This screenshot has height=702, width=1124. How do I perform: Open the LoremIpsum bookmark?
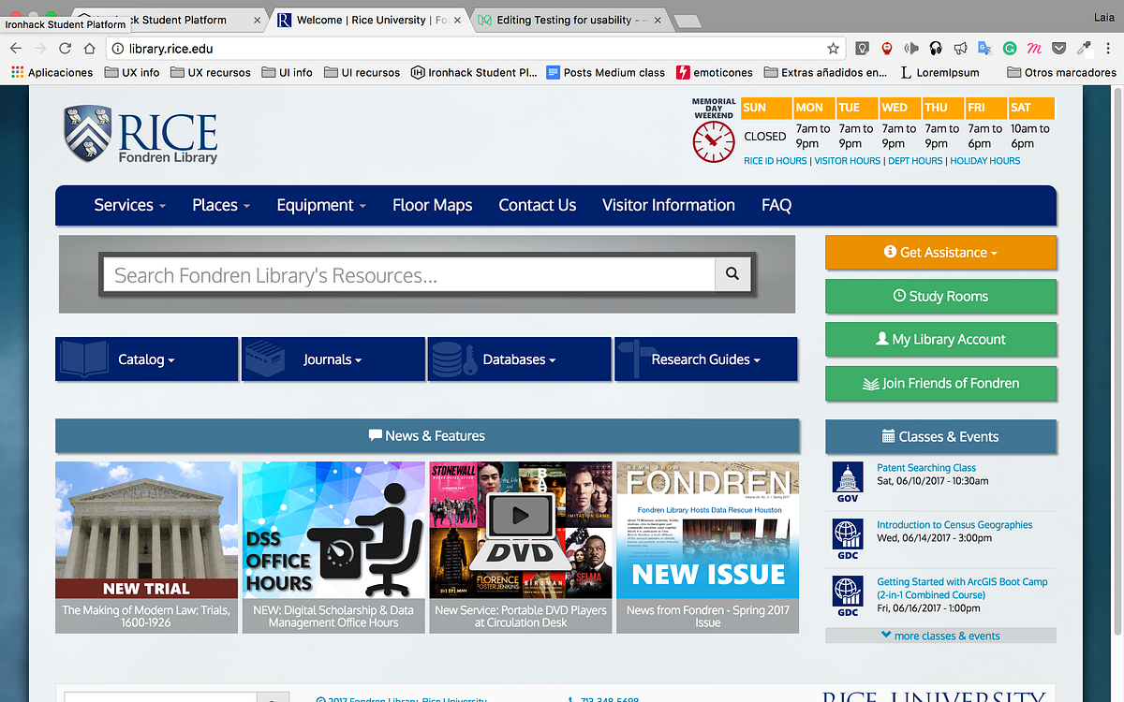click(939, 72)
